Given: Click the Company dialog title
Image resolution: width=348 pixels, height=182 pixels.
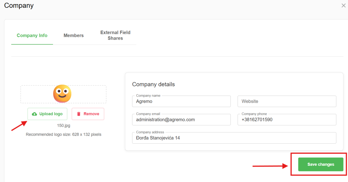Looking at the screenshot, I should pyautogui.click(x=19, y=6).
